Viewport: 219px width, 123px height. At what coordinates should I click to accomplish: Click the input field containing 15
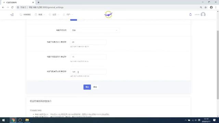pos(88,57)
